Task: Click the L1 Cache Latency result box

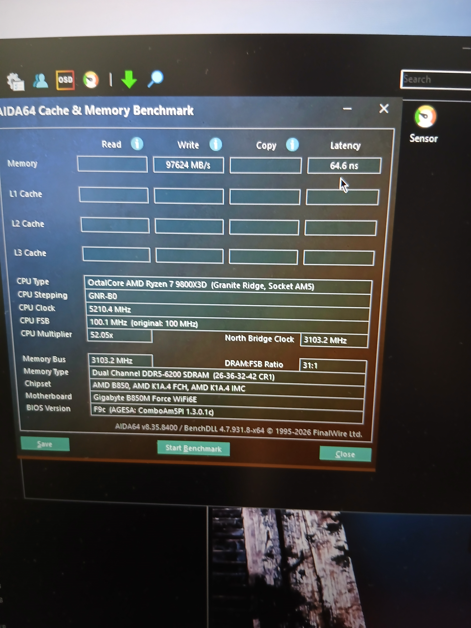Action: click(342, 197)
